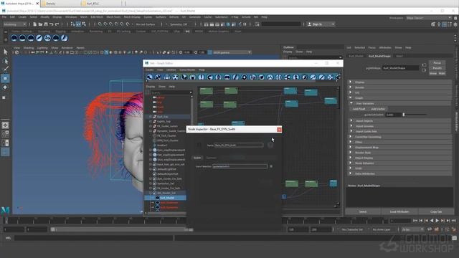
Task: Open the Deform menu in main menu bar
Action: point(174,17)
